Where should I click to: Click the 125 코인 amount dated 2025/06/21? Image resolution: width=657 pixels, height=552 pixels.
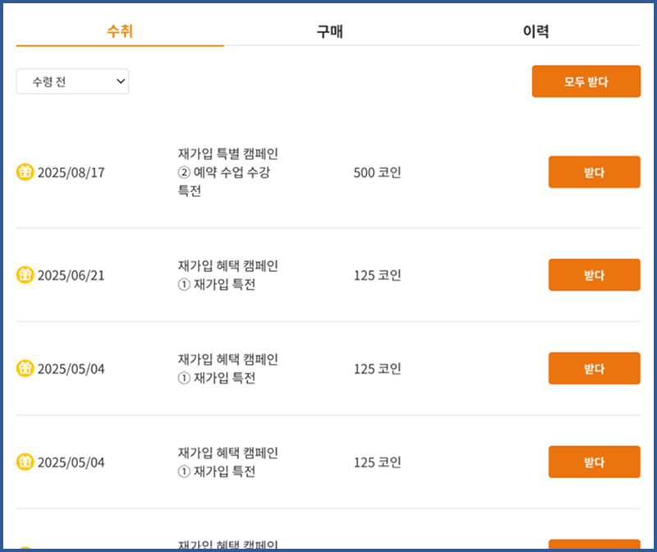[377, 275]
